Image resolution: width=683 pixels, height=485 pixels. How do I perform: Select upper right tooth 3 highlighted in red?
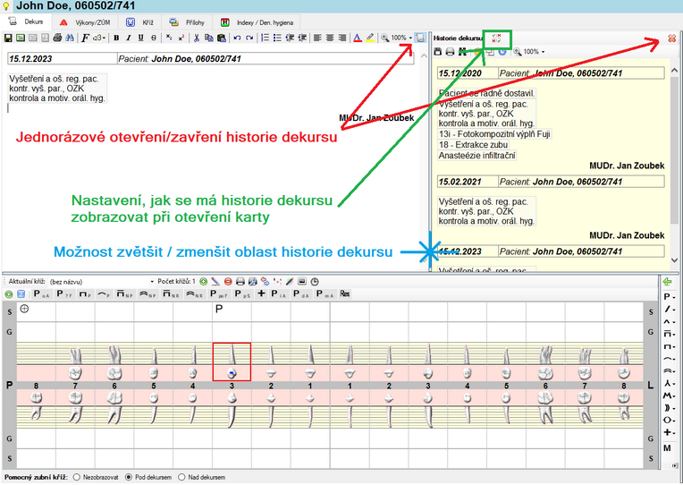point(232,362)
